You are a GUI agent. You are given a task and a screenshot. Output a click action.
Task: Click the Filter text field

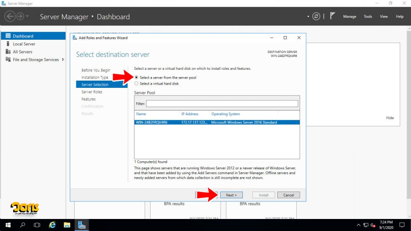(222, 104)
